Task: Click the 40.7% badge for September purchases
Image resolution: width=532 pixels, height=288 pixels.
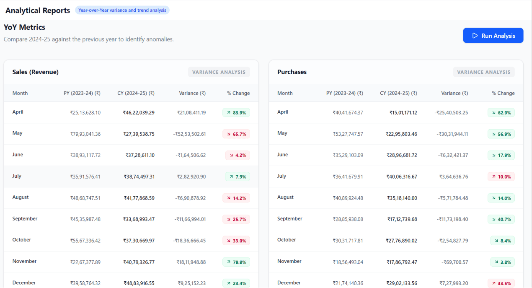Action: pyautogui.click(x=501, y=219)
